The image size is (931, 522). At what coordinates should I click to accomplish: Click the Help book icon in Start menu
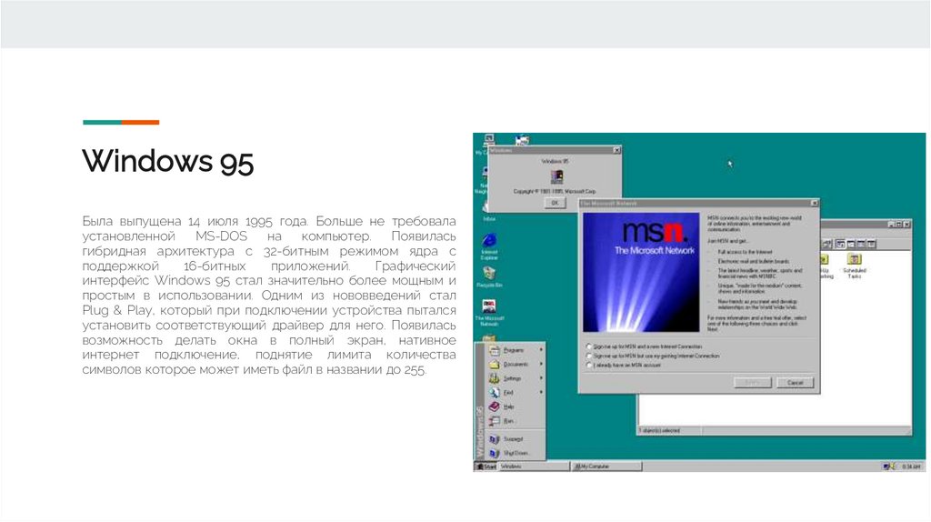click(494, 407)
